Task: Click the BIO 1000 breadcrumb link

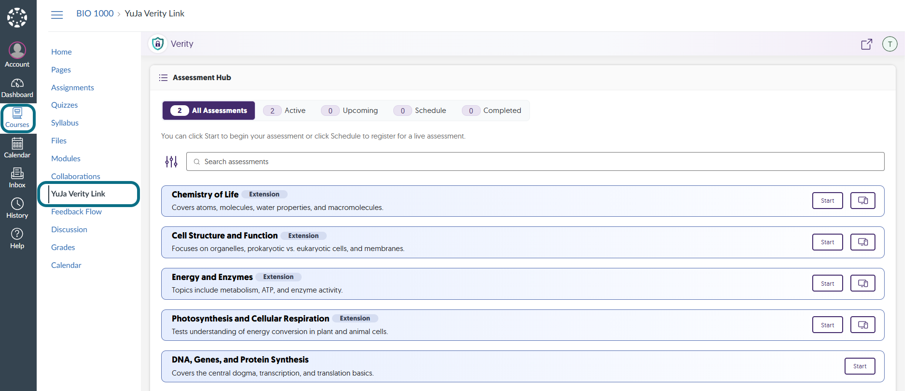Action: pyautogui.click(x=95, y=14)
